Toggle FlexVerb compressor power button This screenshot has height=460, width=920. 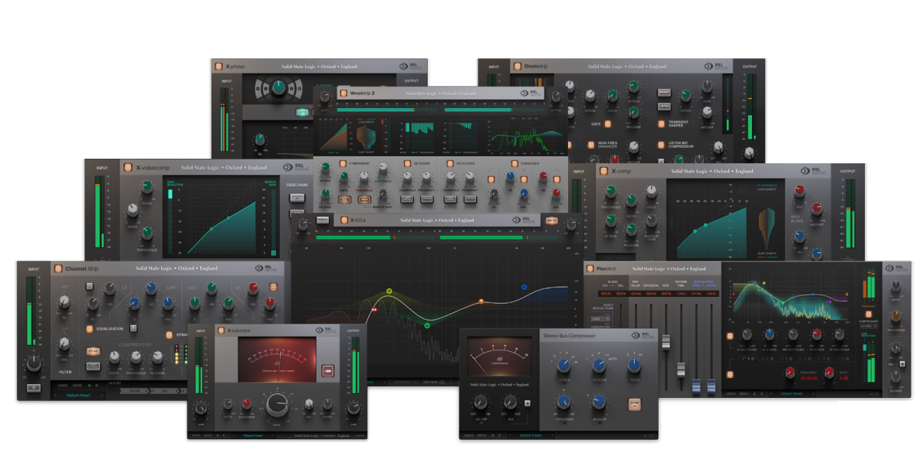click(x=869, y=314)
